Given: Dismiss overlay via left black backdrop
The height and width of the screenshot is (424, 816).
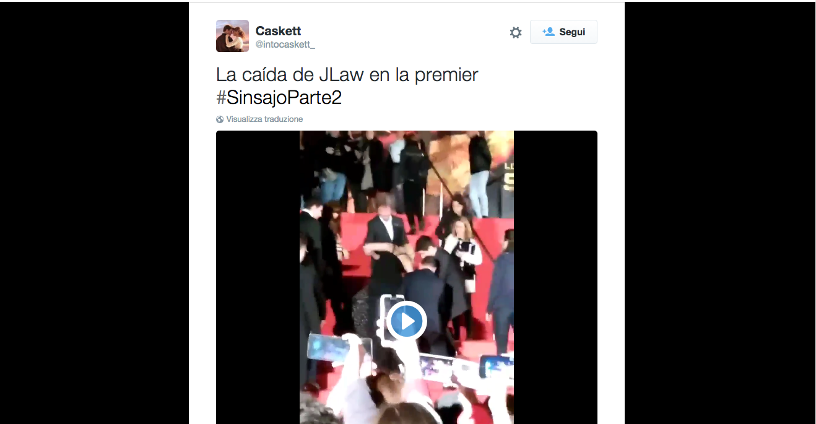Looking at the screenshot, I should coord(94,213).
